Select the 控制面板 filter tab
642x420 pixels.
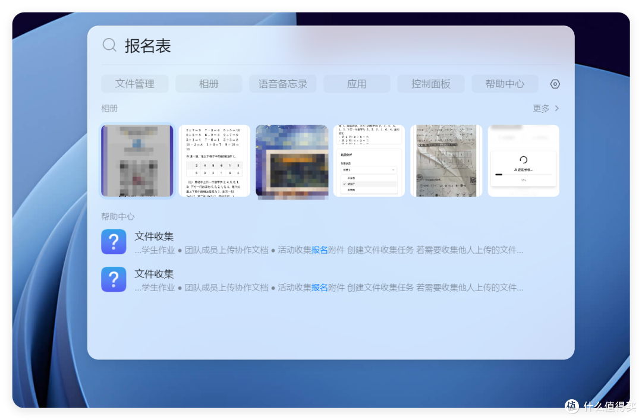point(431,84)
